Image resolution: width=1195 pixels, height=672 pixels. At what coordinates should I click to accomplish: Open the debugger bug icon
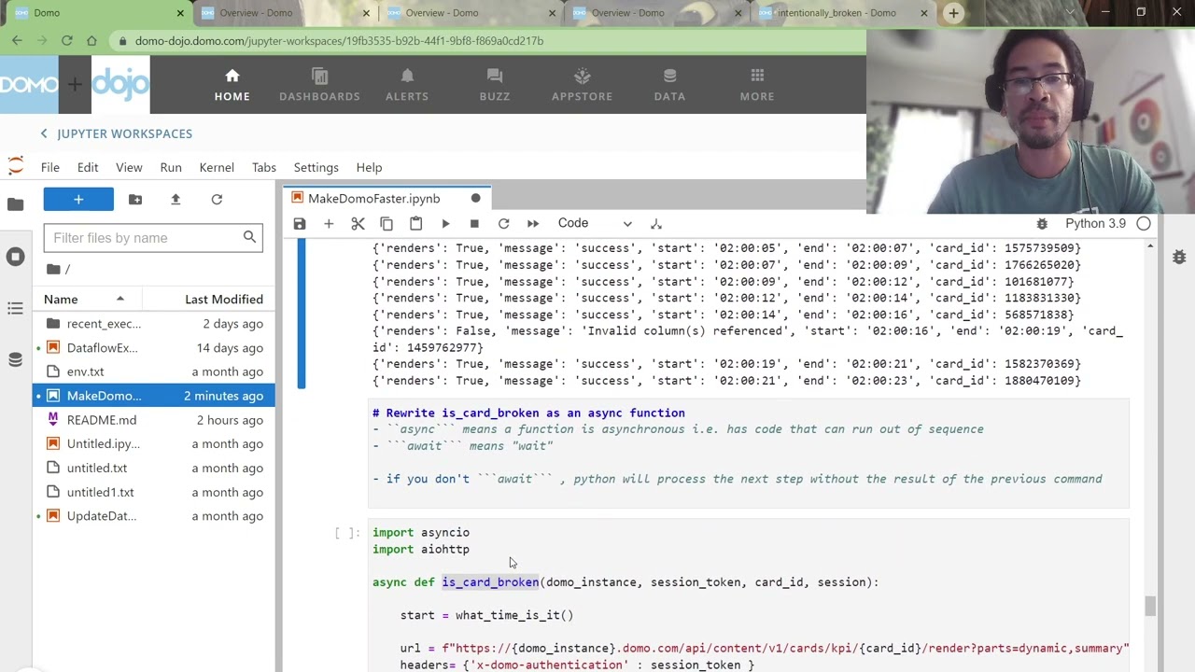(1042, 224)
